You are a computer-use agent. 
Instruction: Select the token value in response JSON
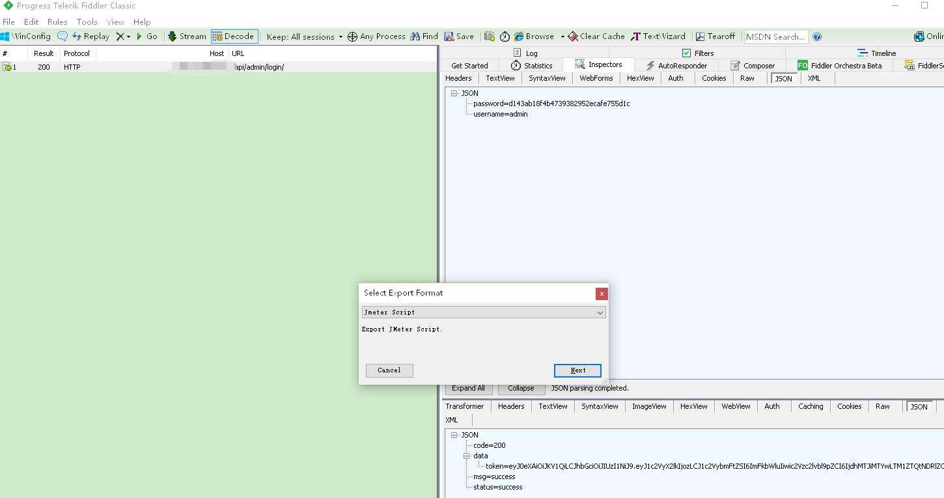[x=714, y=466]
